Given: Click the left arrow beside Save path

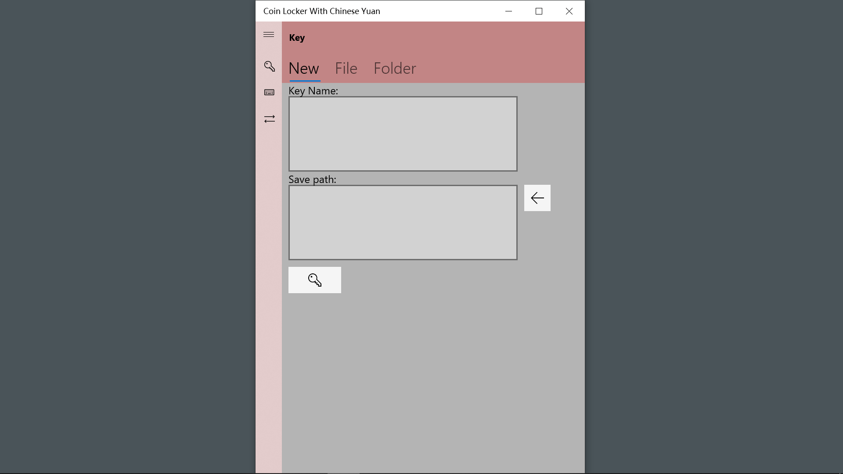Looking at the screenshot, I should pyautogui.click(x=537, y=198).
